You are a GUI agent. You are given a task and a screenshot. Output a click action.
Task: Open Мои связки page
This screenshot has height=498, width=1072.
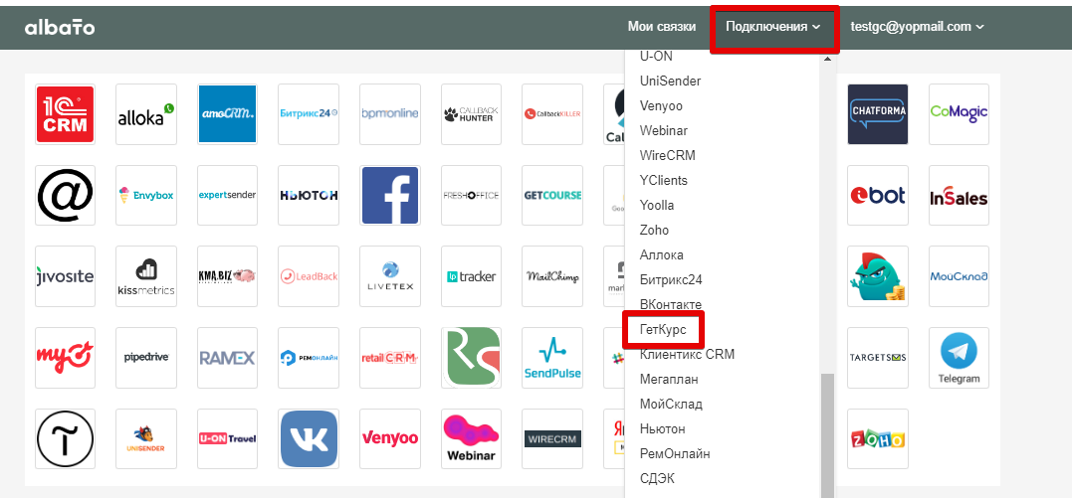point(662,27)
